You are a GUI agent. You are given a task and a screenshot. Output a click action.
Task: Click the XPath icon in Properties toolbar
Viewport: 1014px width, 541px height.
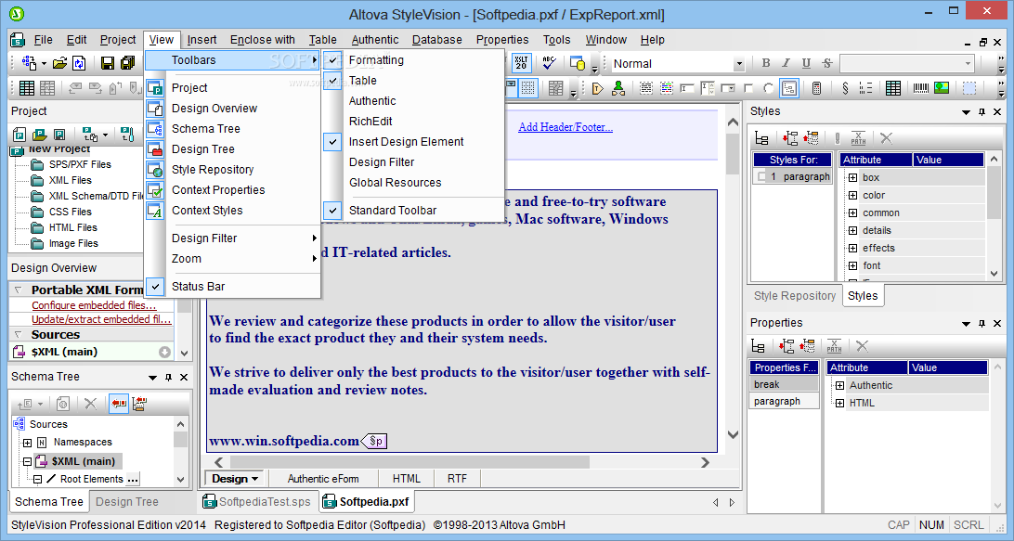point(834,346)
